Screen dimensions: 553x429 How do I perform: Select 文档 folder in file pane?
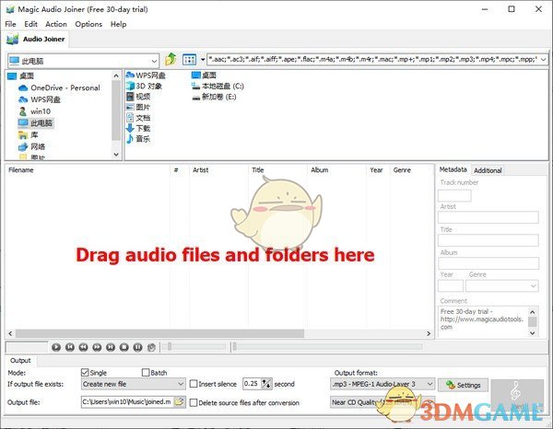pos(138,118)
